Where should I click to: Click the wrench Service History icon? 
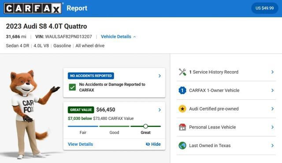(x=182, y=72)
